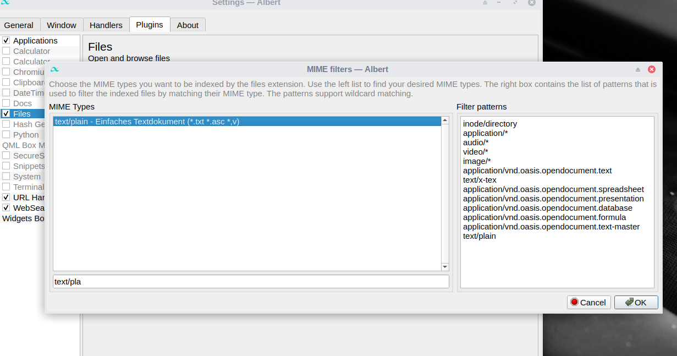Click the Albert logo in Settings window titlebar
677x356 pixels.
pyautogui.click(x=5, y=2)
